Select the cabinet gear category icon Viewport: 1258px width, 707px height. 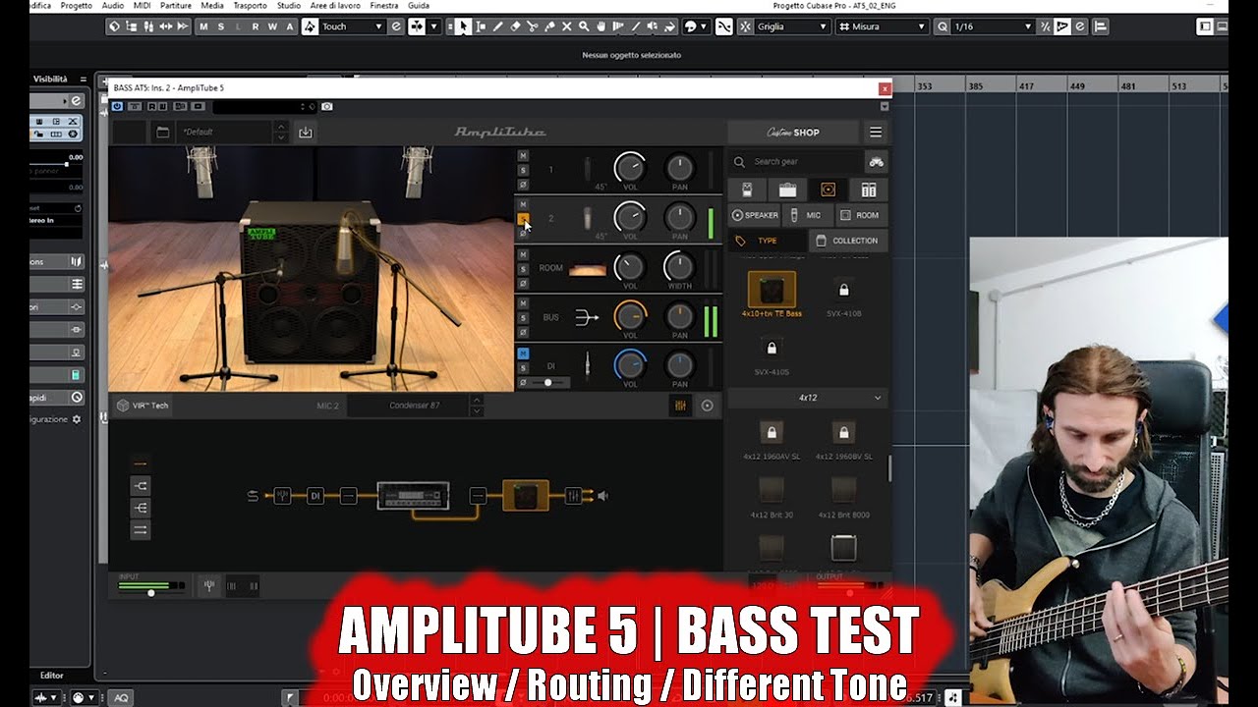click(x=828, y=190)
